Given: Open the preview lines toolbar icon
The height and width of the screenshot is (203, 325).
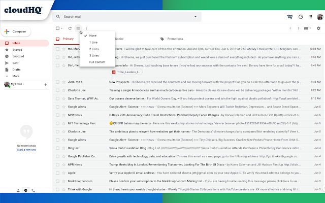Looking at the screenshot, I should (78, 28).
